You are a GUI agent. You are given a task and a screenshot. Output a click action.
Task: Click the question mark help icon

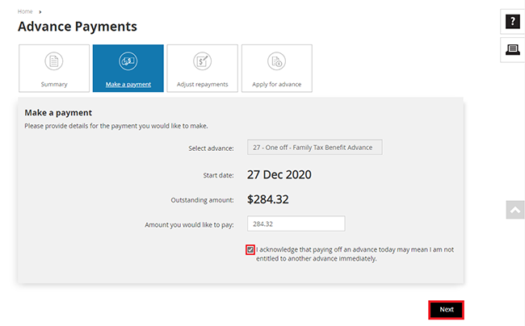512,22
